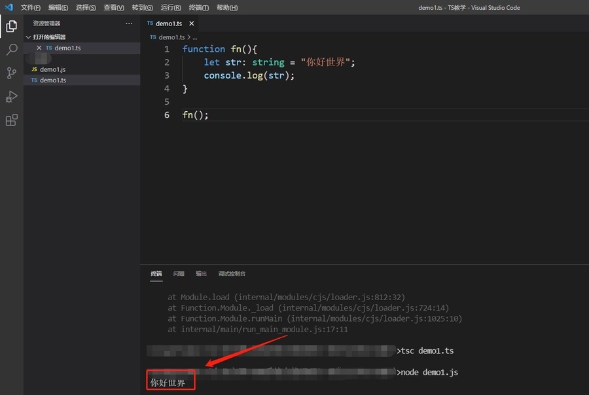This screenshot has height=395, width=589.
Task: Close demo1.ts in the open editors list
Action: coord(39,48)
